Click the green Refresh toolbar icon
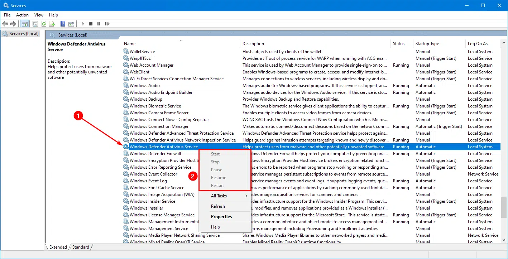The height and width of the screenshot is (259, 508). pos(43,24)
